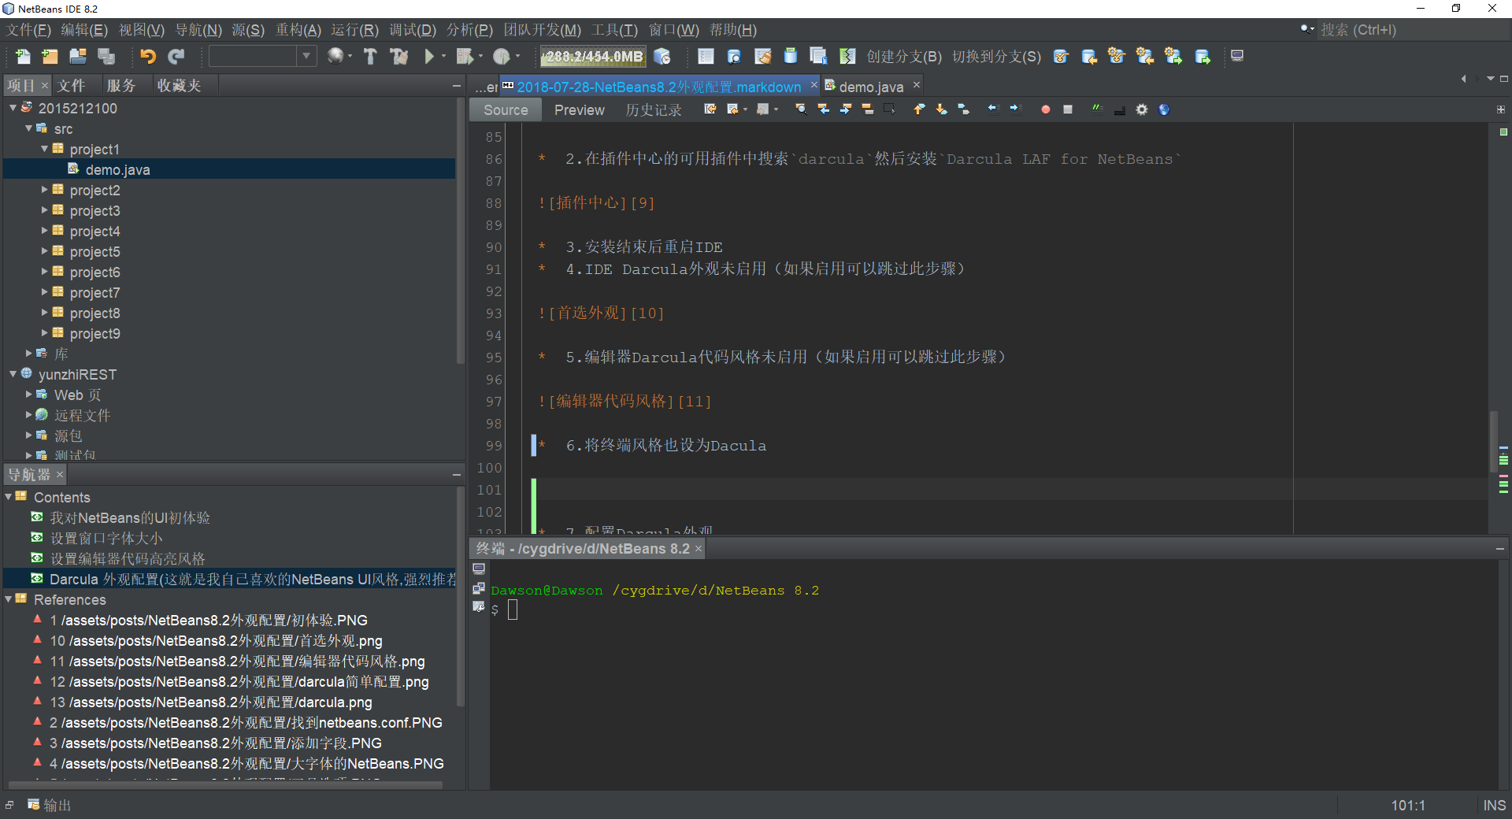Viewport: 1512px width, 819px height.
Task: Click the Redo arrow icon
Action: [176, 56]
